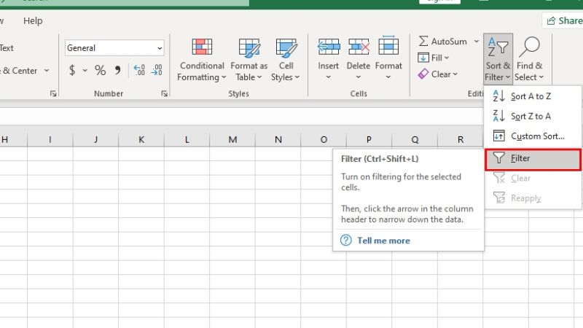
Task: Open the Number format dialog launcher
Action: coord(164,94)
